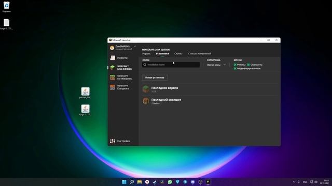This screenshot has width=332, height=186.
Task: Select the Последняя версия installation row
Action: click(210, 89)
